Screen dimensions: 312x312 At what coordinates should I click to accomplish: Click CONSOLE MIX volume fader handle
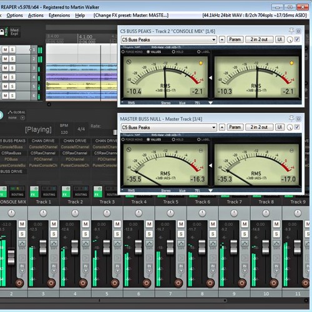(11, 258)
